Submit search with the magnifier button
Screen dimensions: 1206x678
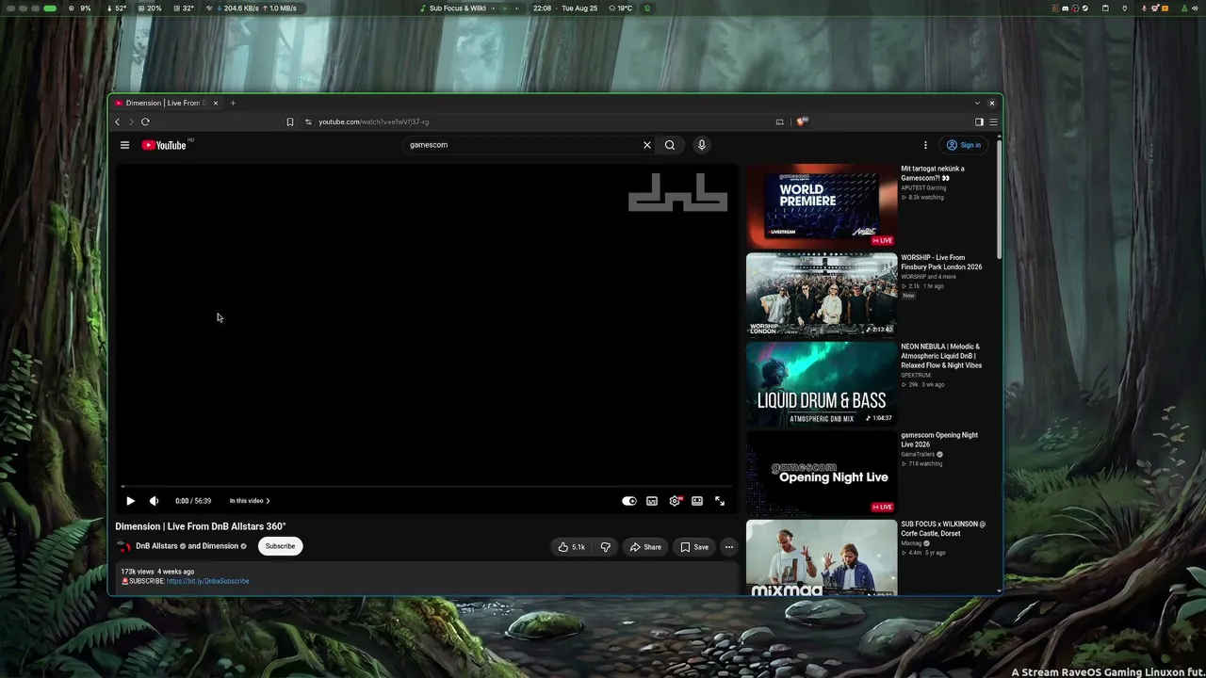pos(670,145)
